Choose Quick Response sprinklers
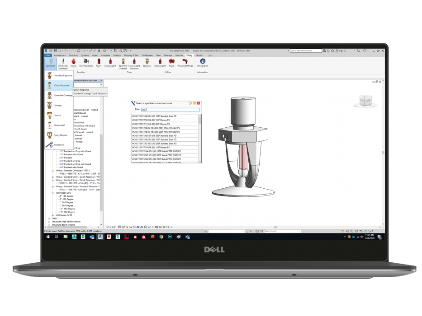Image resolution: width=422 pixels, height=316 pixels. click(59, 85)
